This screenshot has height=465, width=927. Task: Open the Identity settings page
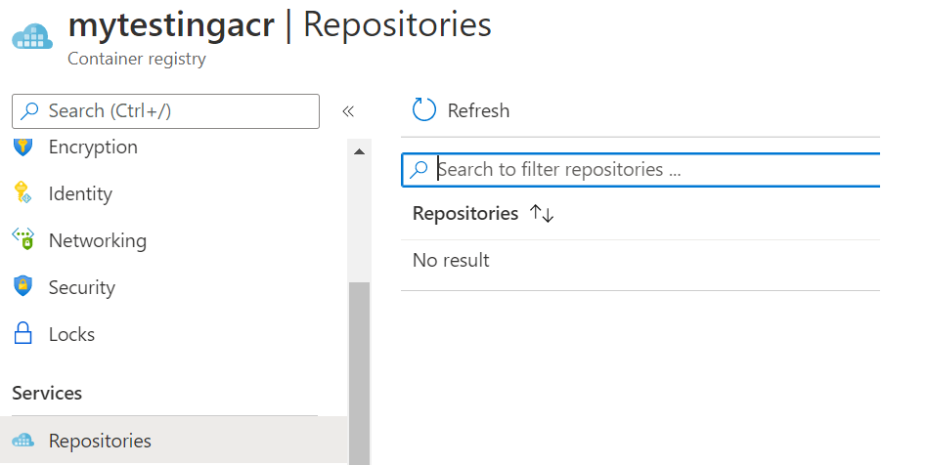(80, 193)
